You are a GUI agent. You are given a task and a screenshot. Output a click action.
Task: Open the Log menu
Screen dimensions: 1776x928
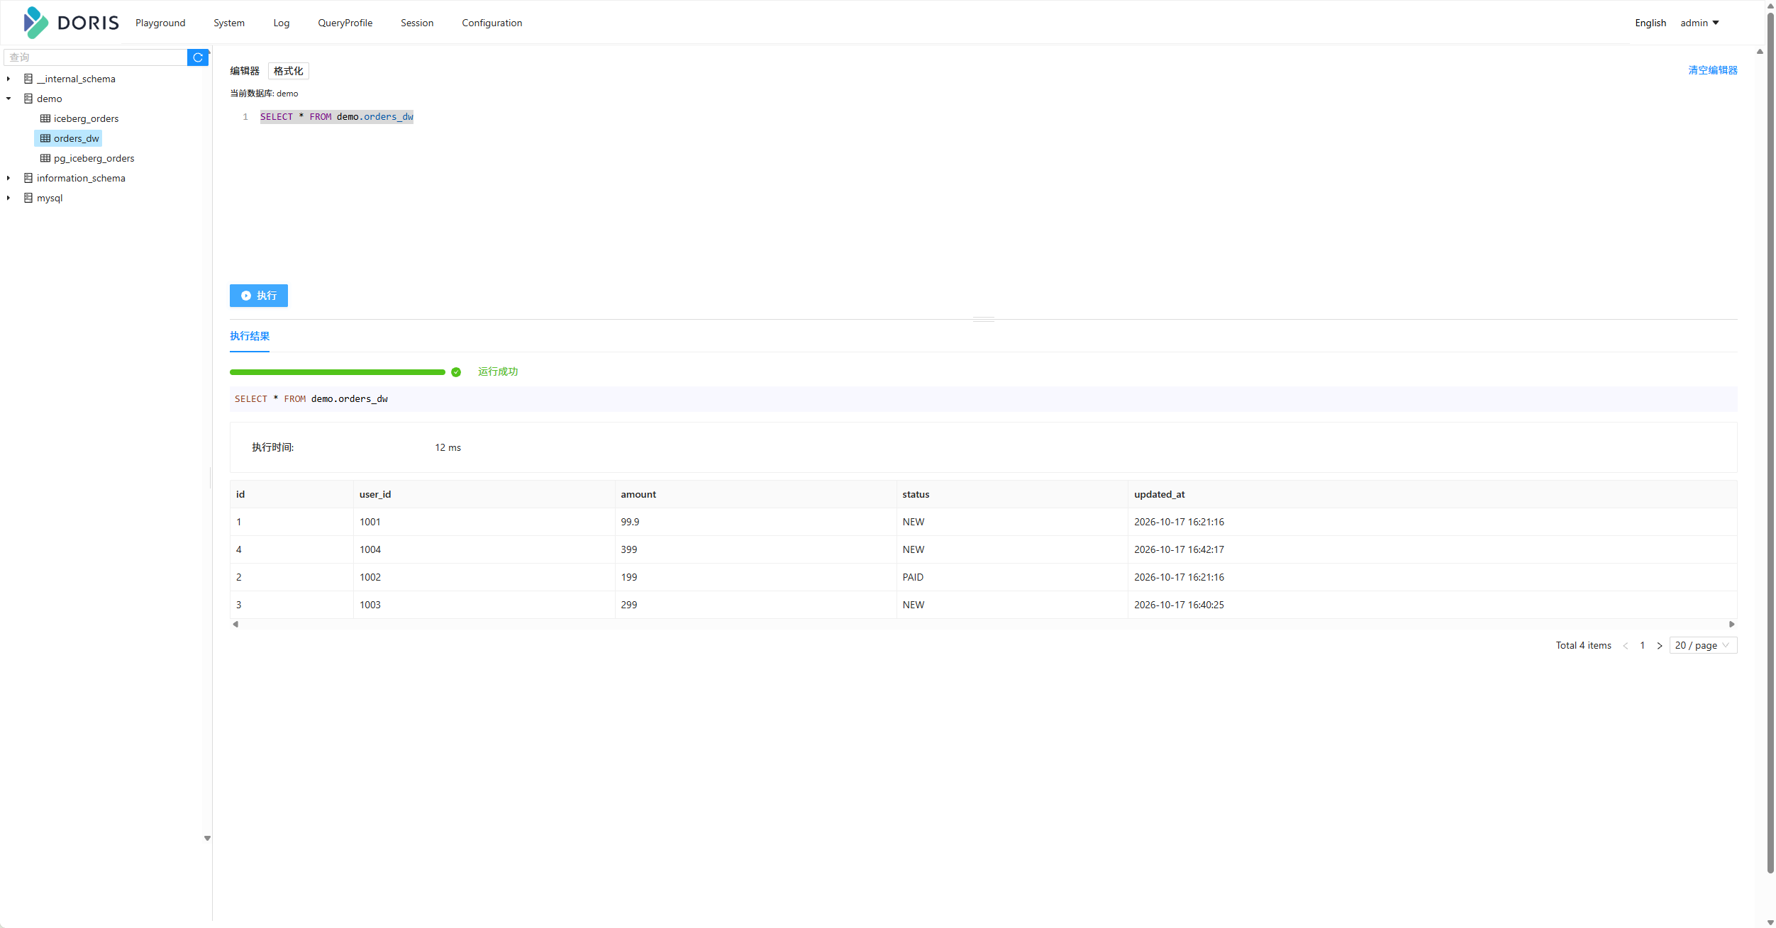click(x=282, y=23)
